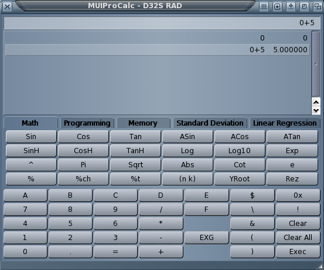Click the window depth gadget
324x270 pixels.
click(318, 6)
